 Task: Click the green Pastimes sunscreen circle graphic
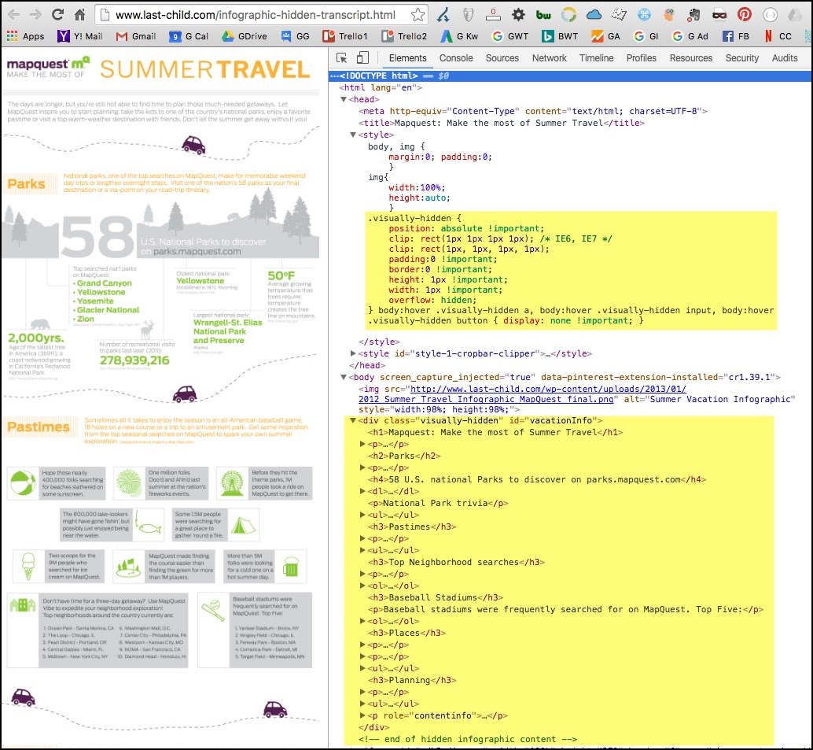click(22, 481)
